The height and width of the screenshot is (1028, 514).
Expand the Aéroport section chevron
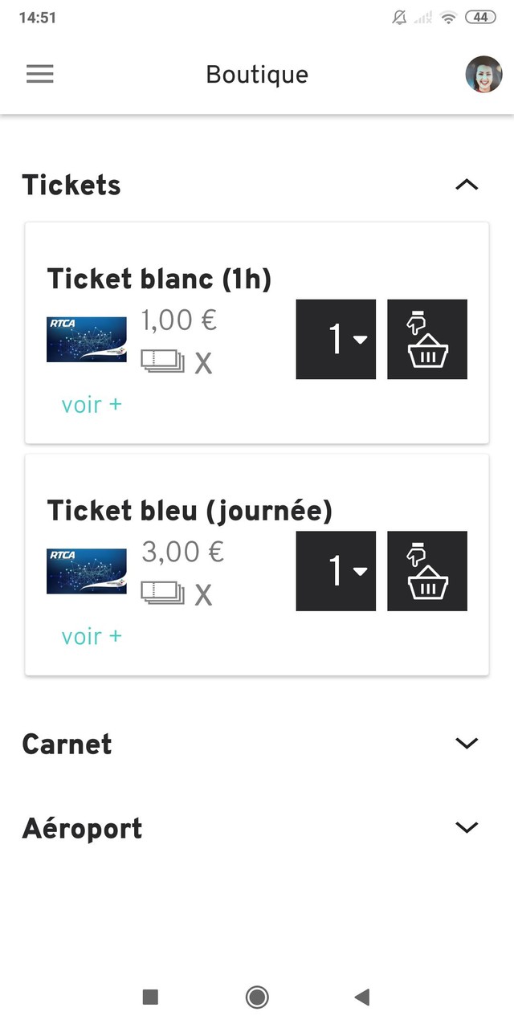pyautogui.click(x=467, y=828)
